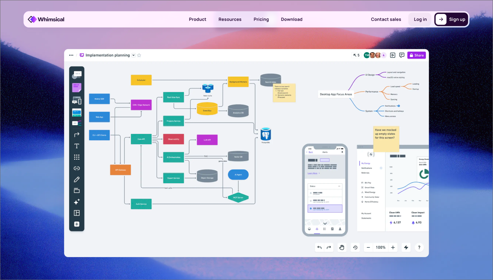Start presentation mode play icon
The width and height of the screenshot is (493, 280).
(393, 55)
